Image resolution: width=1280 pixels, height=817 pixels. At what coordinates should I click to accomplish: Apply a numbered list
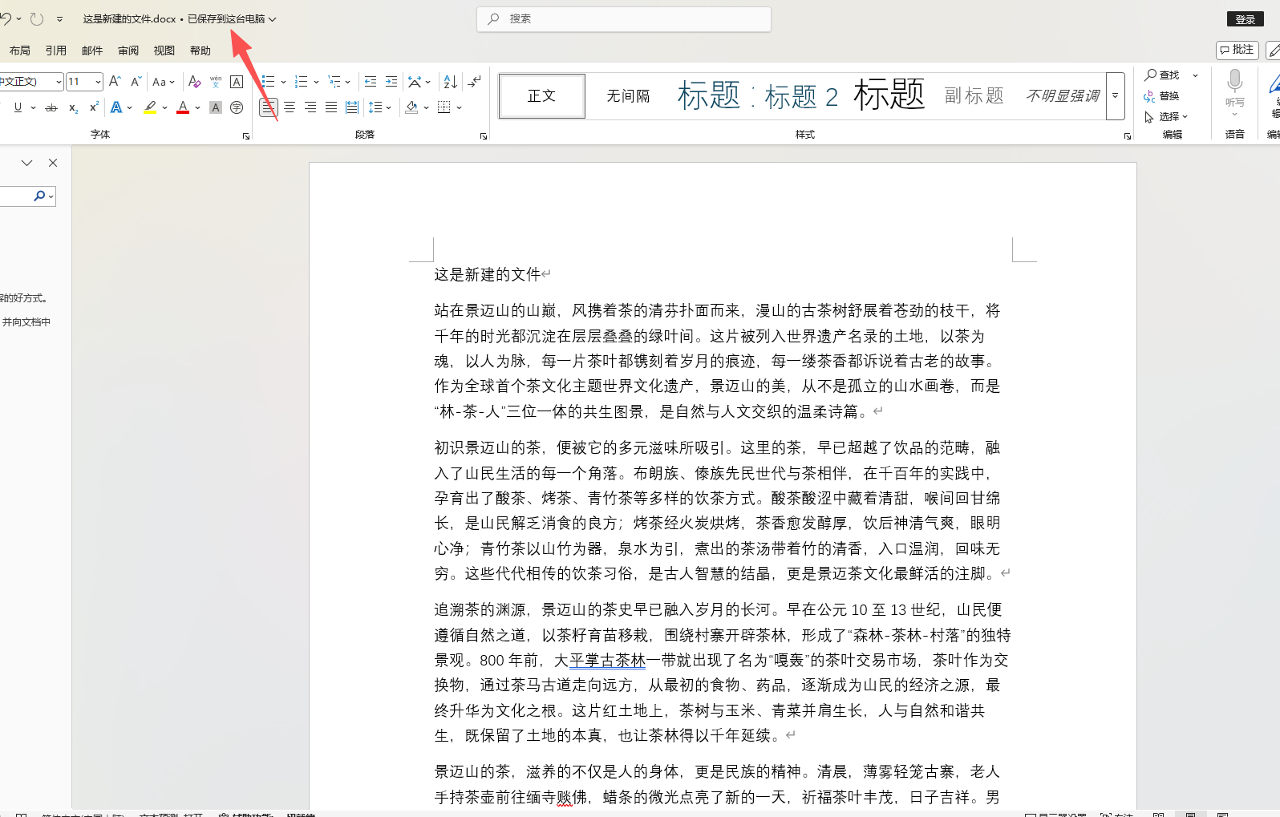click(x=302, y=81)
